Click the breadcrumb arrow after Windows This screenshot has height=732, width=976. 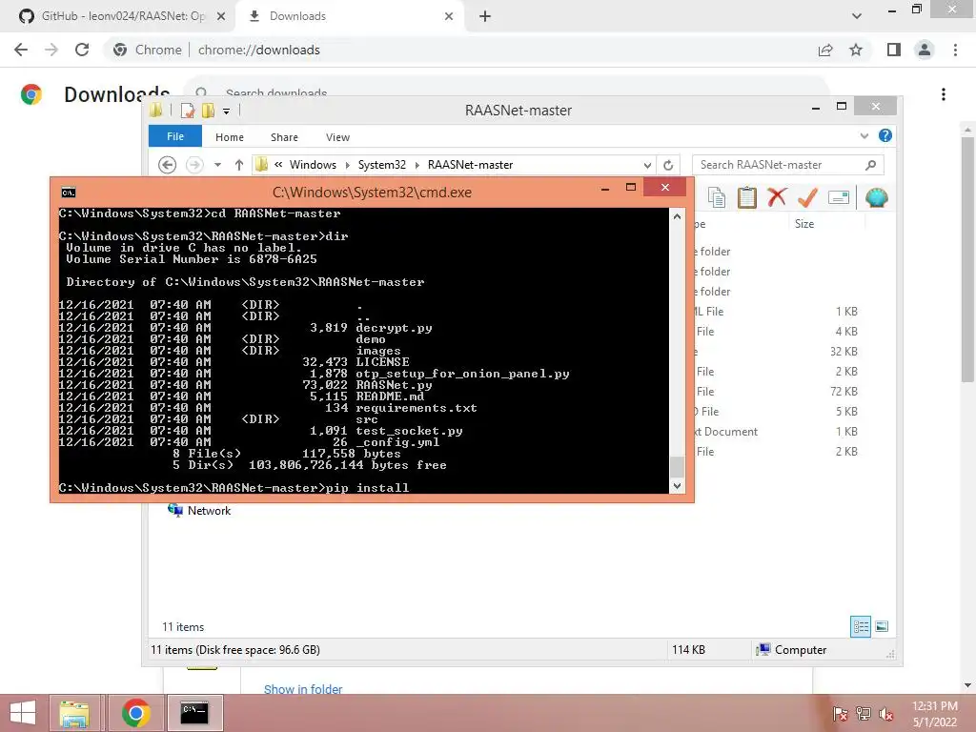(348, 165)
